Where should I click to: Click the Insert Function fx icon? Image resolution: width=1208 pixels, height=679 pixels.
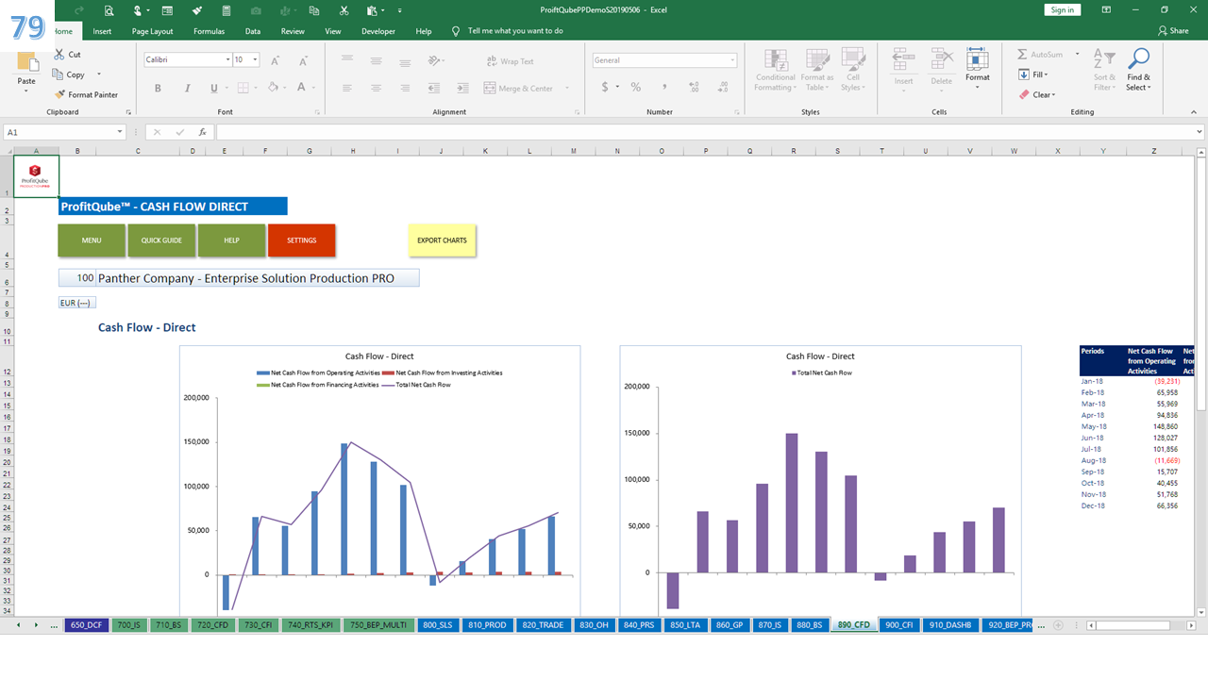[202, 132]
